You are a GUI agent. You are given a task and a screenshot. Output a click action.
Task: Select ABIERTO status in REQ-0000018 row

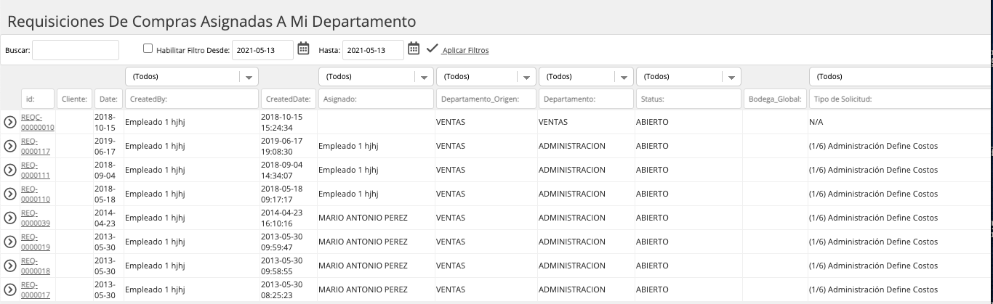coord(652,266)
